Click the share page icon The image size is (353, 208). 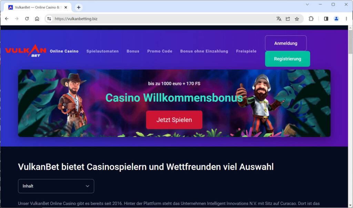[x=288, y=19]
